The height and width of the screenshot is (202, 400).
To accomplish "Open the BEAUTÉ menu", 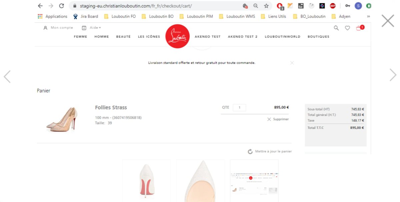I will 123,37.
